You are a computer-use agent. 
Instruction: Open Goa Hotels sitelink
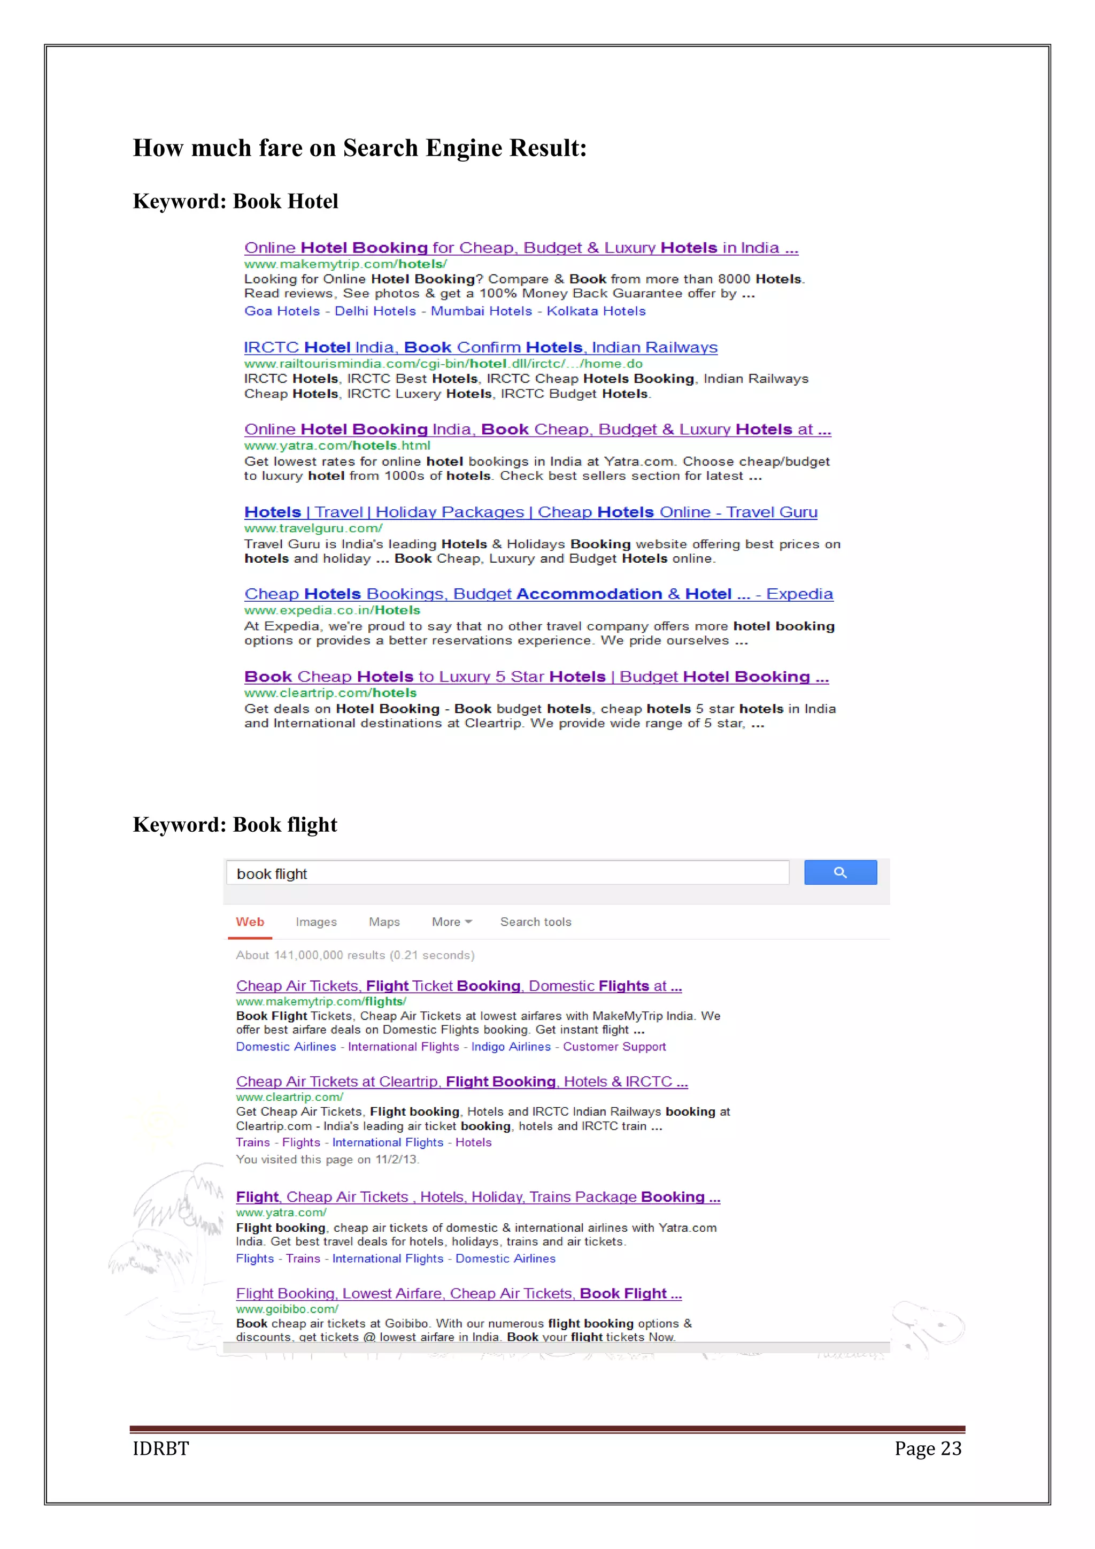pyautogui.click(x=282, y=311)
